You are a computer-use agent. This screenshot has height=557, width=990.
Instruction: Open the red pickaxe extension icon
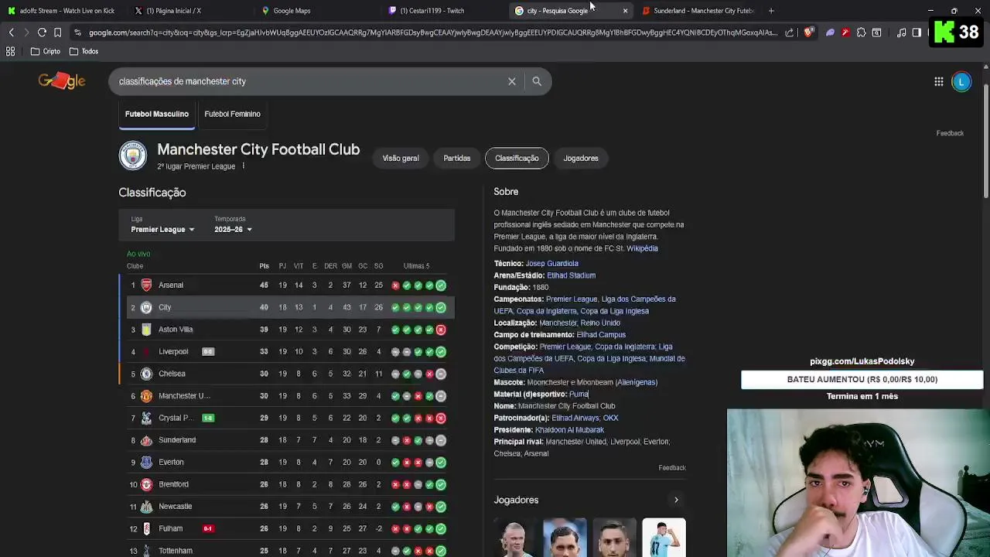pos(845,32)
